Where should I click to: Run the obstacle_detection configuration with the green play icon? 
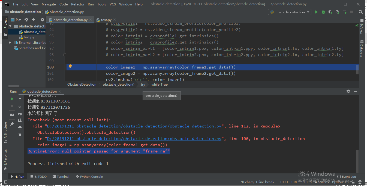(x=316, y=12)
